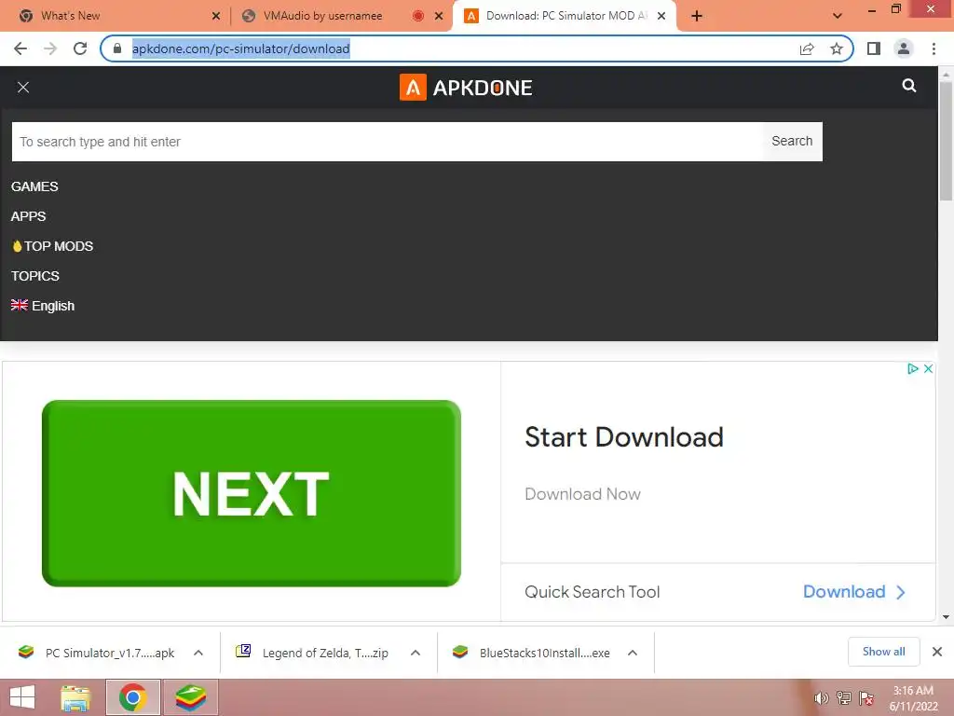Open the taskbar clock and date
This screenshot has width=954, height=716.
pyautogui.click(x=913, y=698)
